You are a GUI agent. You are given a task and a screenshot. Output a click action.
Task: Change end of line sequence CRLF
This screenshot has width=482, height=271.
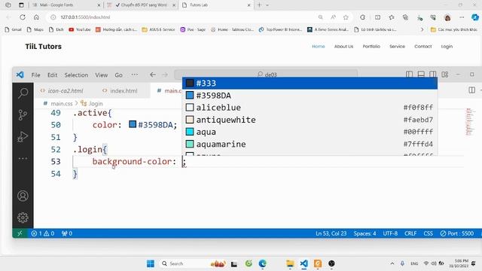coord(410,233)
